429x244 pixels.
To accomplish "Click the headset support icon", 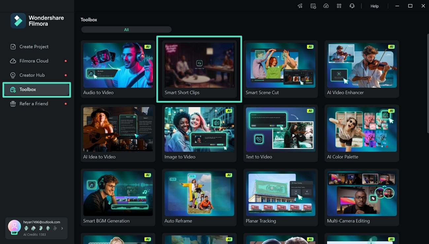I will click(x=352, y=6).
